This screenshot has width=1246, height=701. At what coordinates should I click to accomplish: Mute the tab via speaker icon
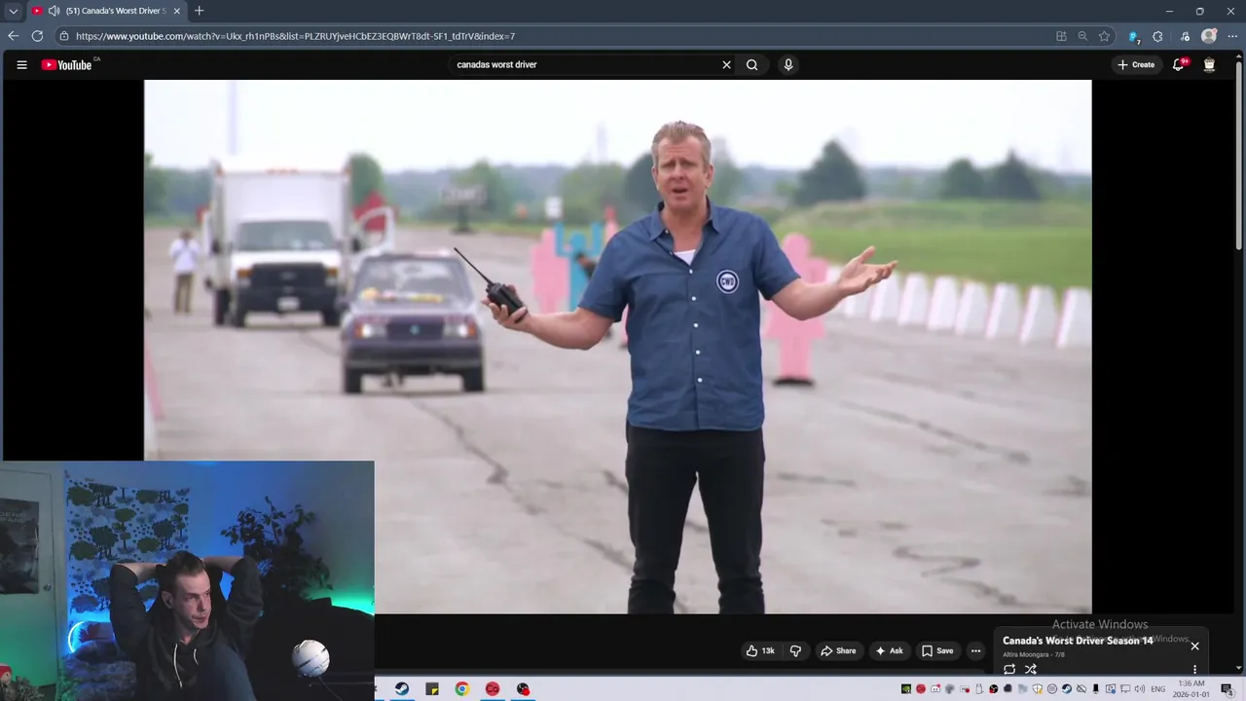coord(54,11)
